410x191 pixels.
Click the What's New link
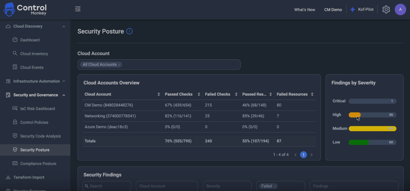tap(304, 10)
